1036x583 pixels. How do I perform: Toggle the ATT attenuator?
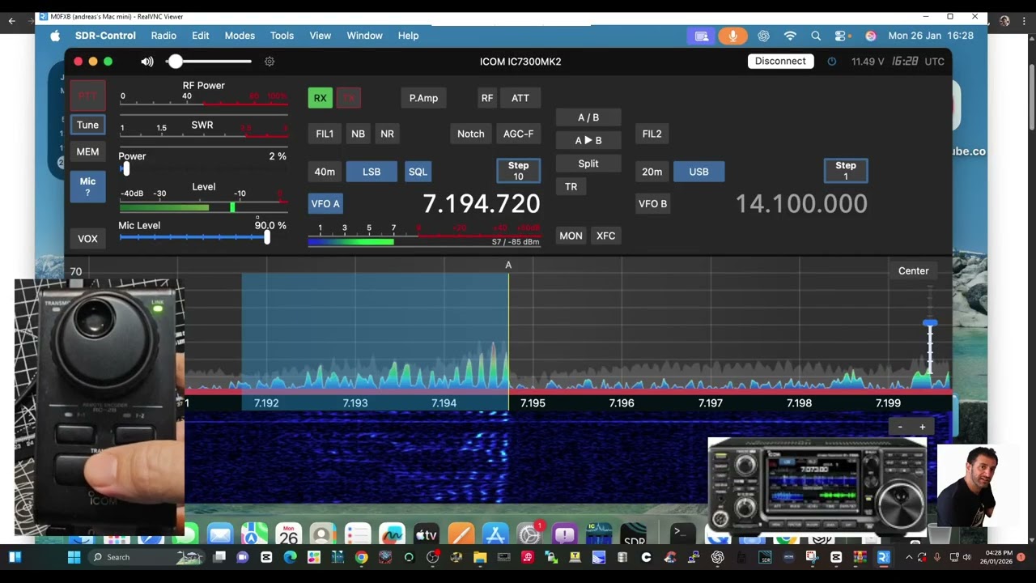(x=520, y=98)
